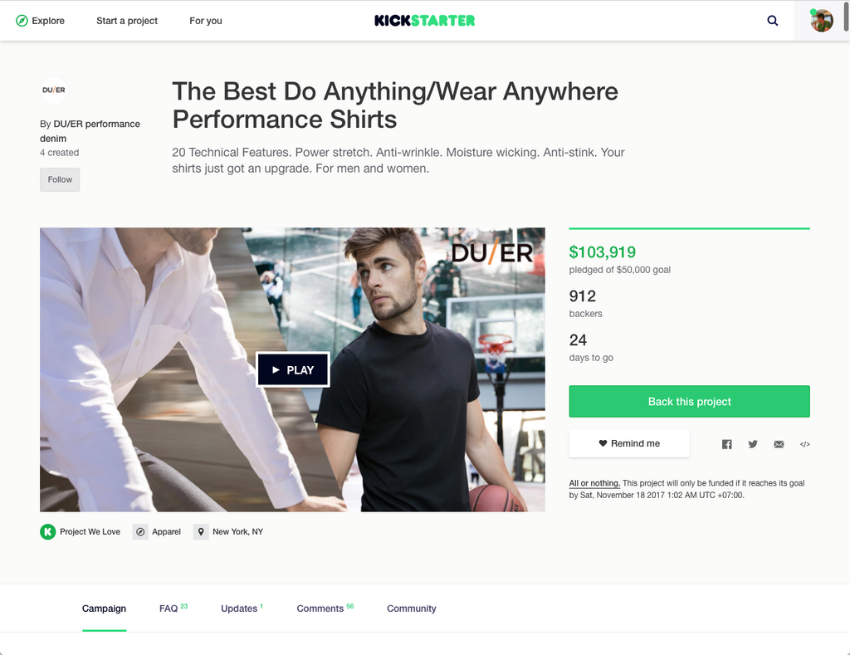The image size is (850, 655).
Task: Open the Apparel category tag
Action: [x=158, y=531]
